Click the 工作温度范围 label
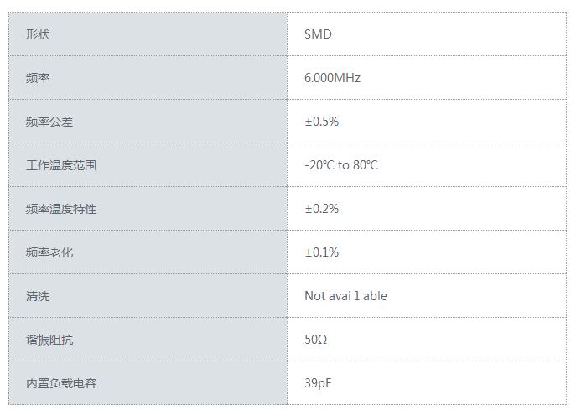Viewport: 576px width, 416px height. 61,165
